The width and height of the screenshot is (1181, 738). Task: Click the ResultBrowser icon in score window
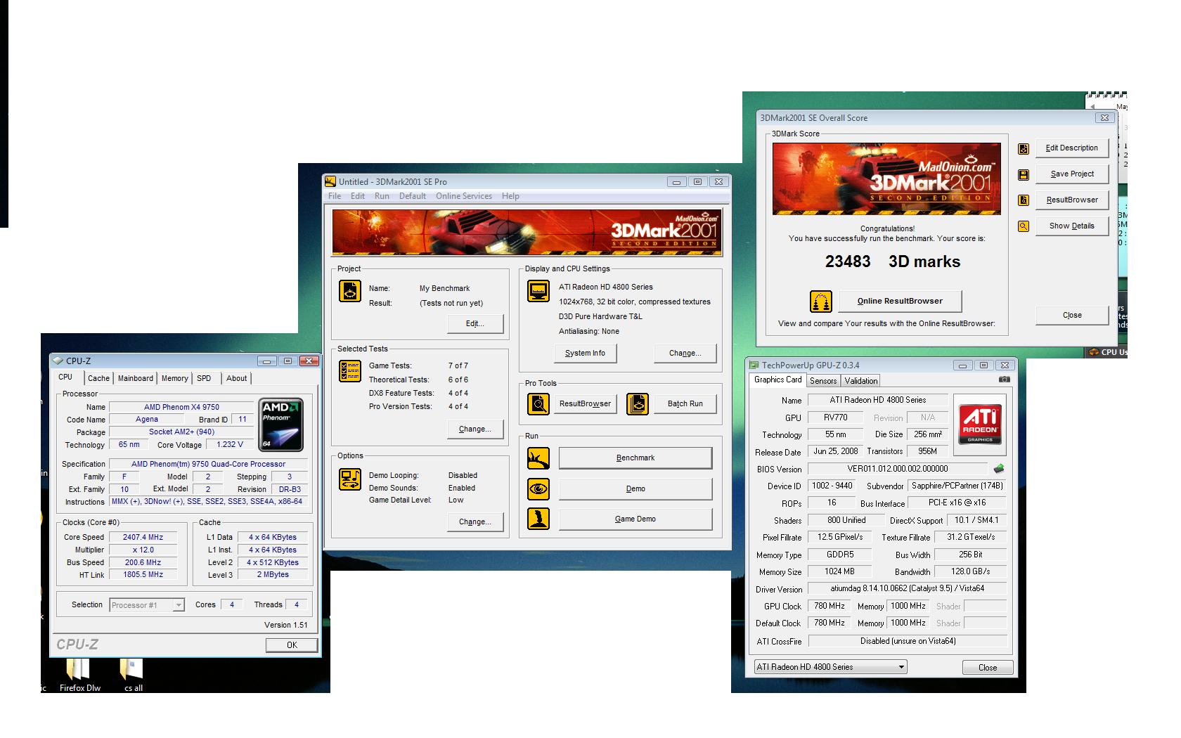pos(1024,200)
